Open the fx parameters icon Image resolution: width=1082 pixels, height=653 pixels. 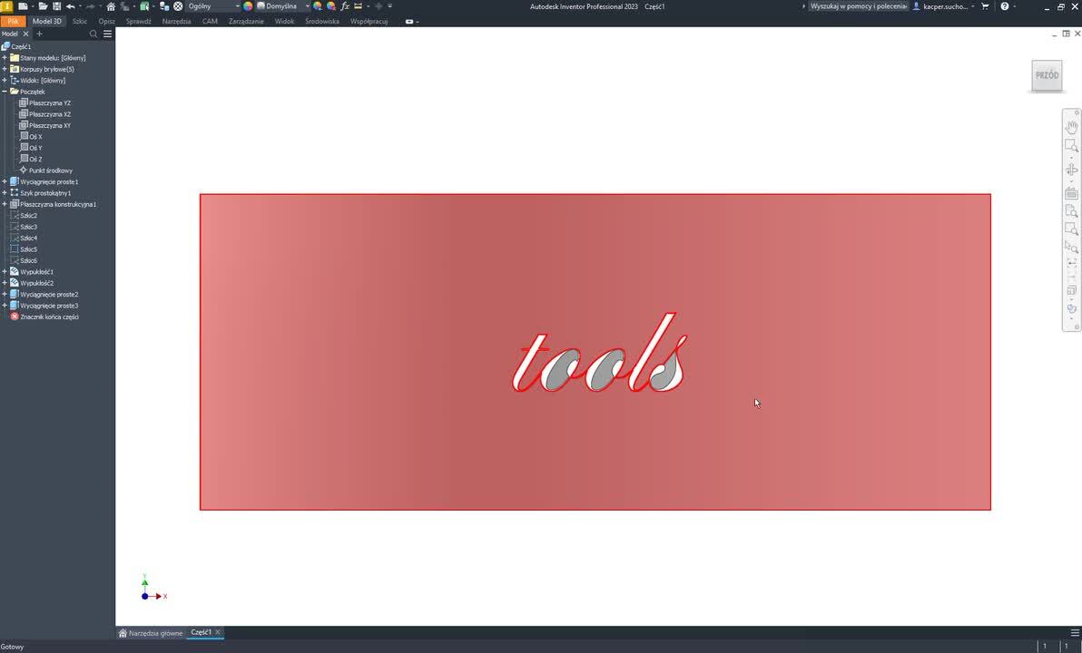345,6
